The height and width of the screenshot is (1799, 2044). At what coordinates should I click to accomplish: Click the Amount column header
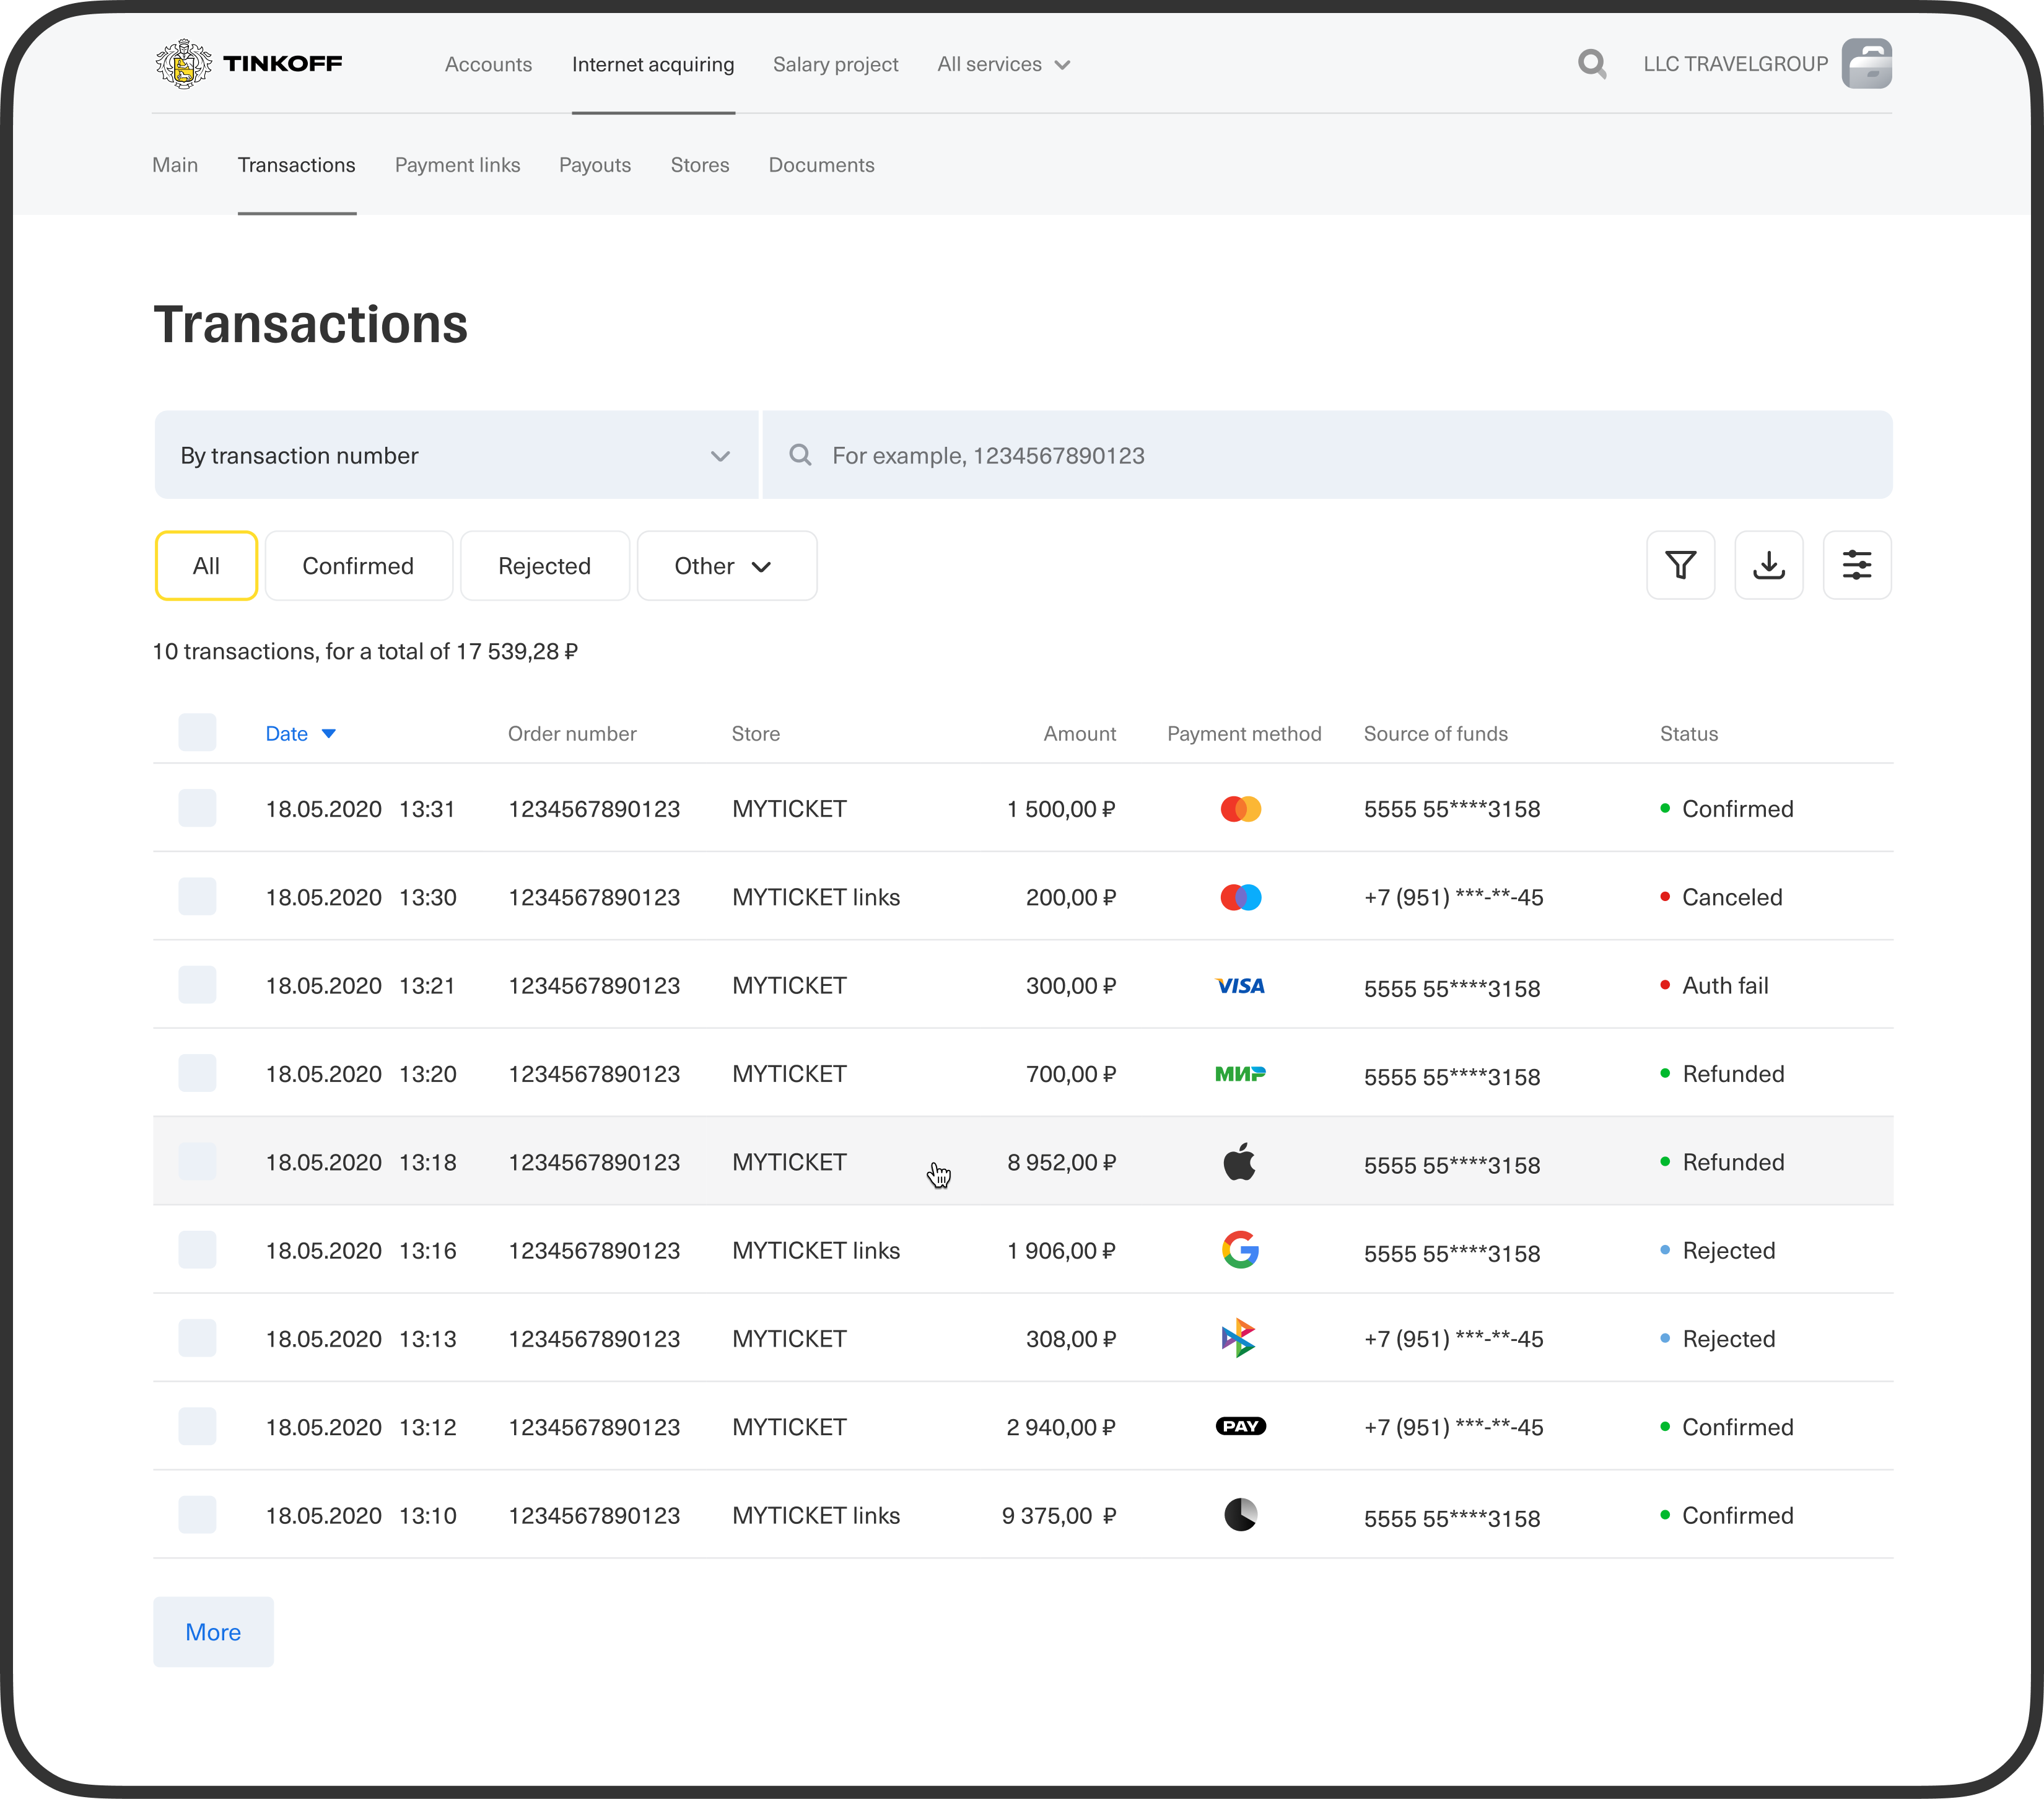[1080, 733]
